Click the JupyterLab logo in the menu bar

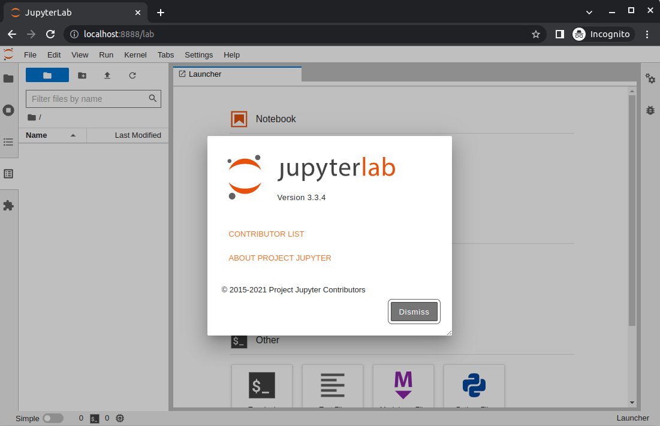(x=8, y=55)
